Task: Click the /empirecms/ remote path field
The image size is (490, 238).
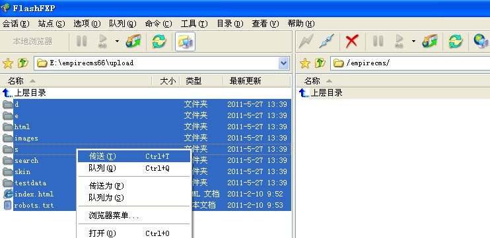Action: [410, 63]
